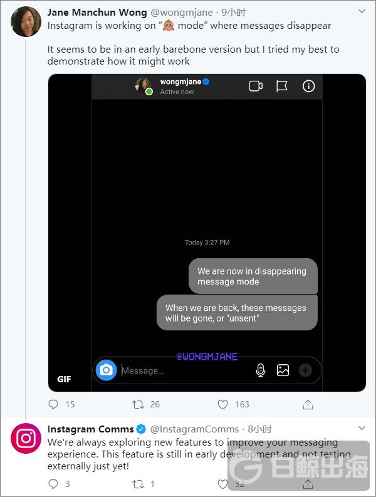The height and width of the screenshot is (497, 376).
Task: Open Instagram Comms profile name link
Action: click(x=90, y=429)
